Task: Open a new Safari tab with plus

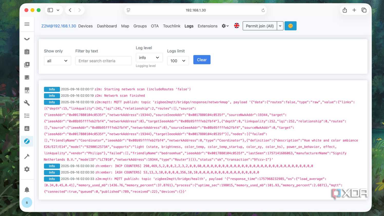Action: point(354,10)
